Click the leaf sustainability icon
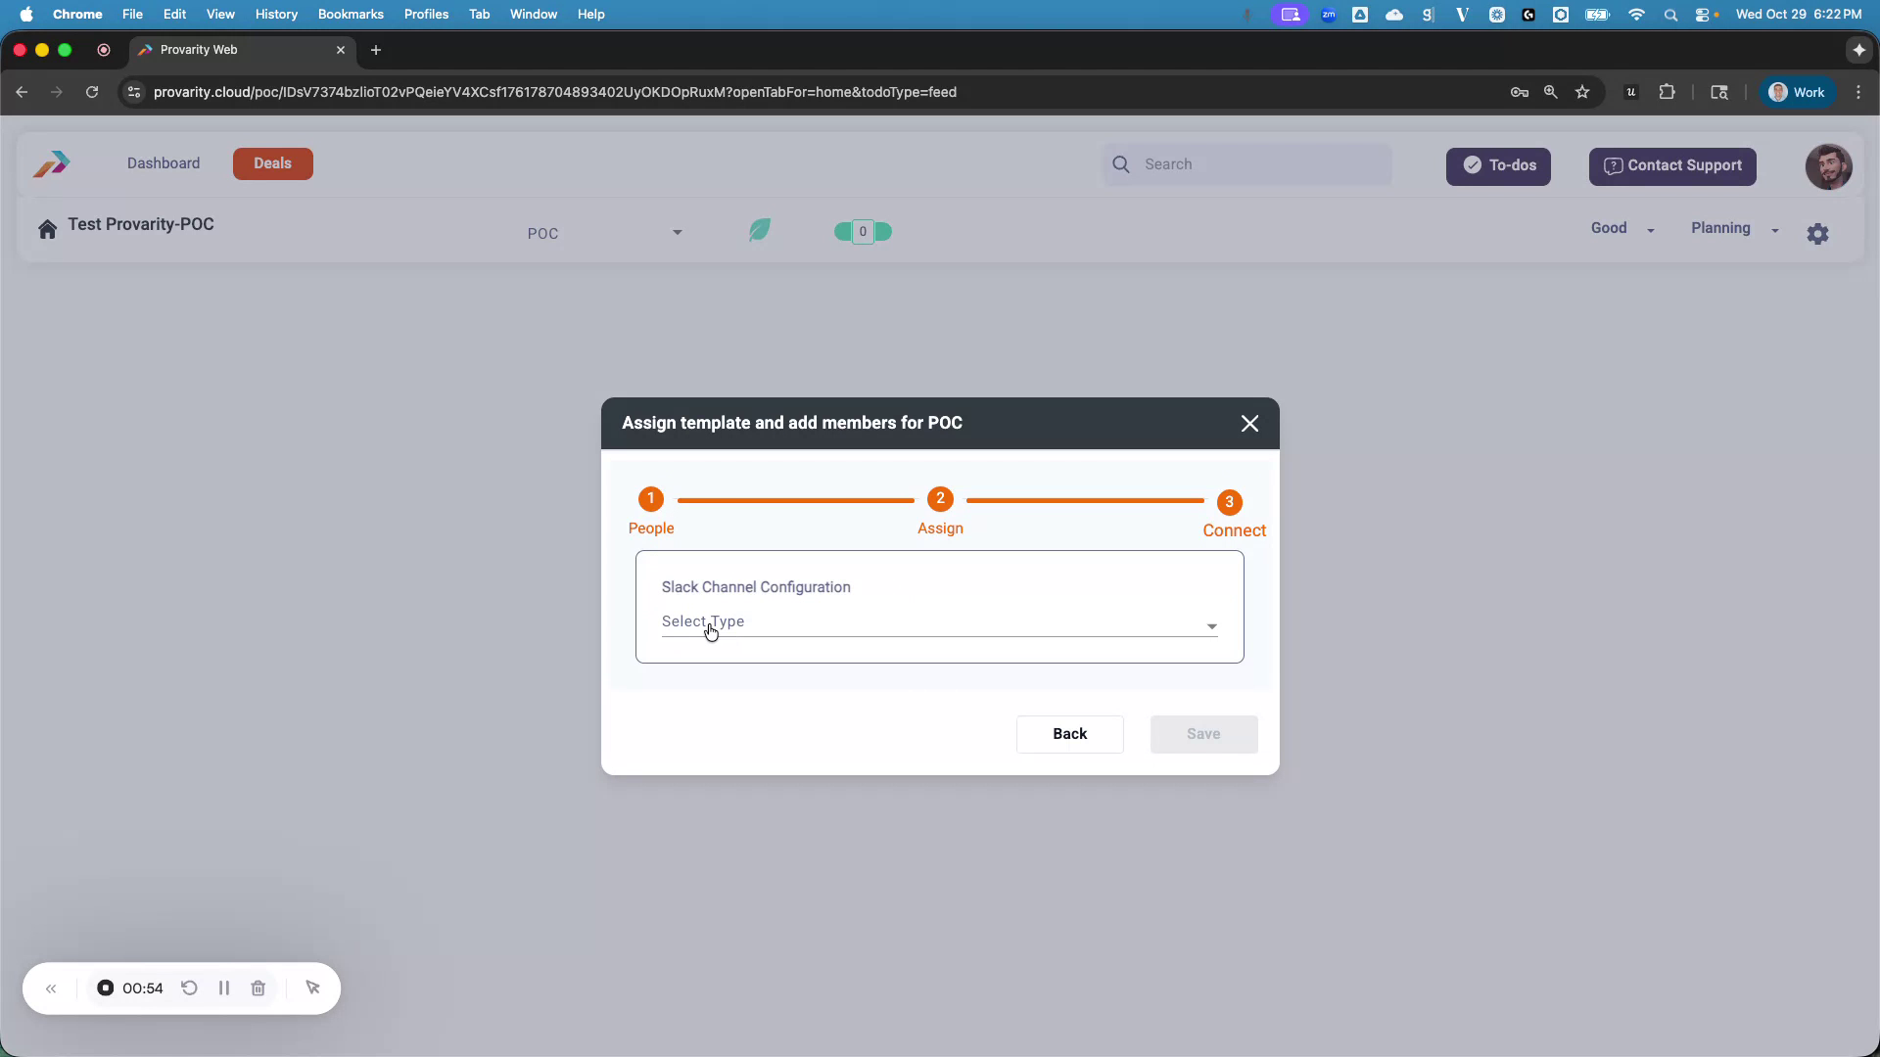 tap(759, 229)
